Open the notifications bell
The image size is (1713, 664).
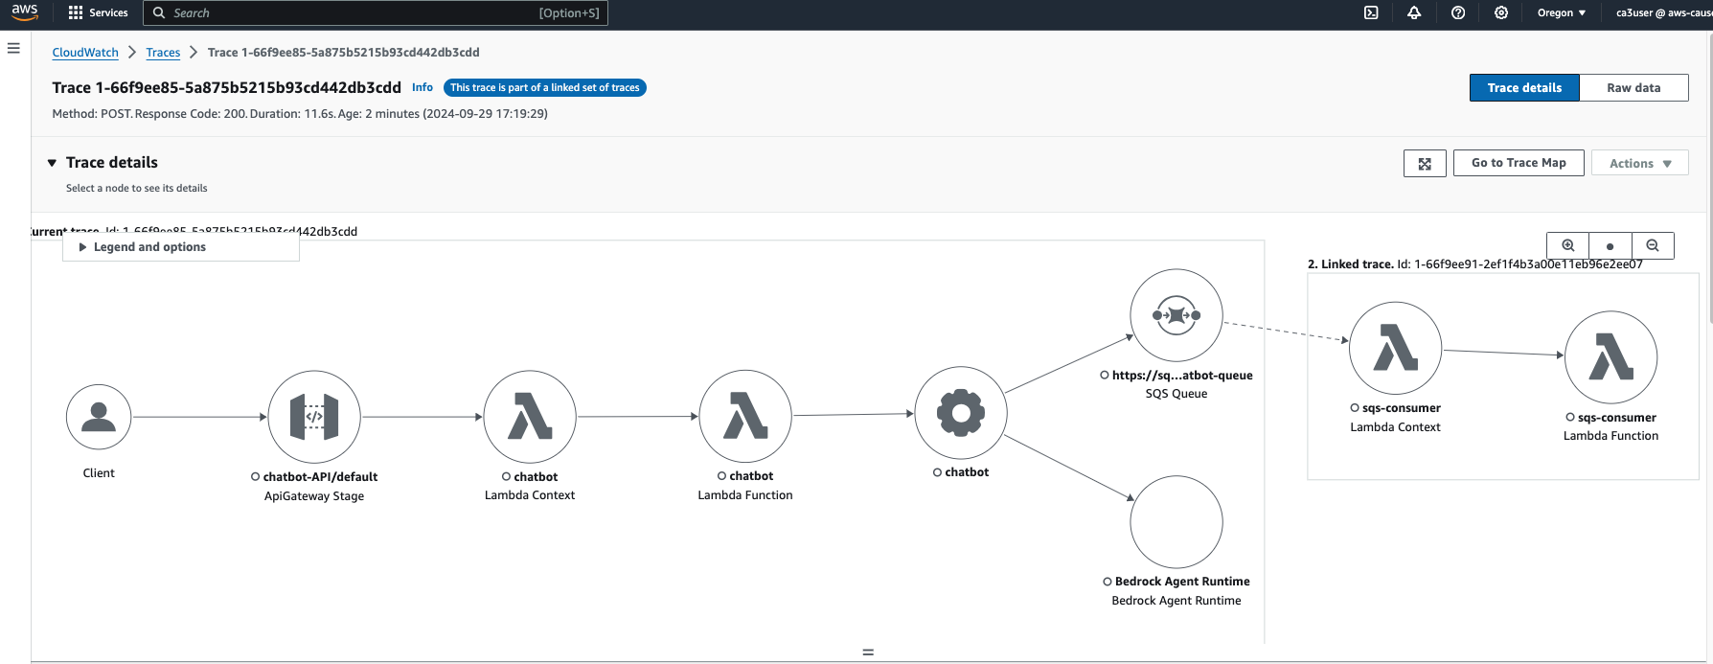pos(1414,12)
